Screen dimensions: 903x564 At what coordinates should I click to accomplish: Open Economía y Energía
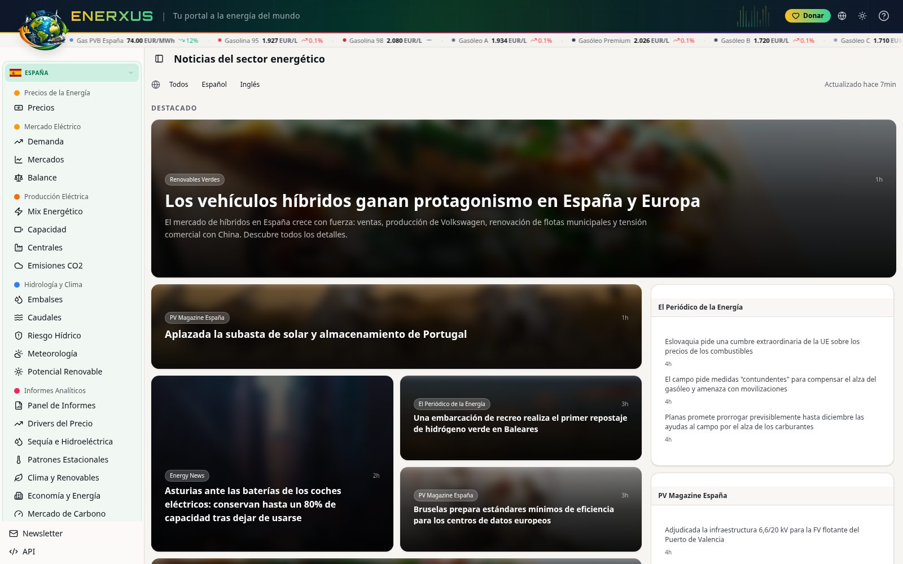coord(72,496)
